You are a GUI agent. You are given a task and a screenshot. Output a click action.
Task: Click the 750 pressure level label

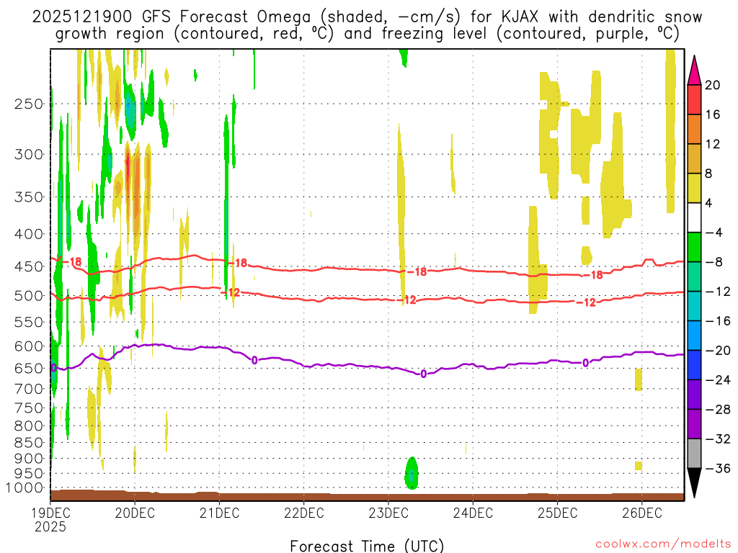click(x=29, y=408)
